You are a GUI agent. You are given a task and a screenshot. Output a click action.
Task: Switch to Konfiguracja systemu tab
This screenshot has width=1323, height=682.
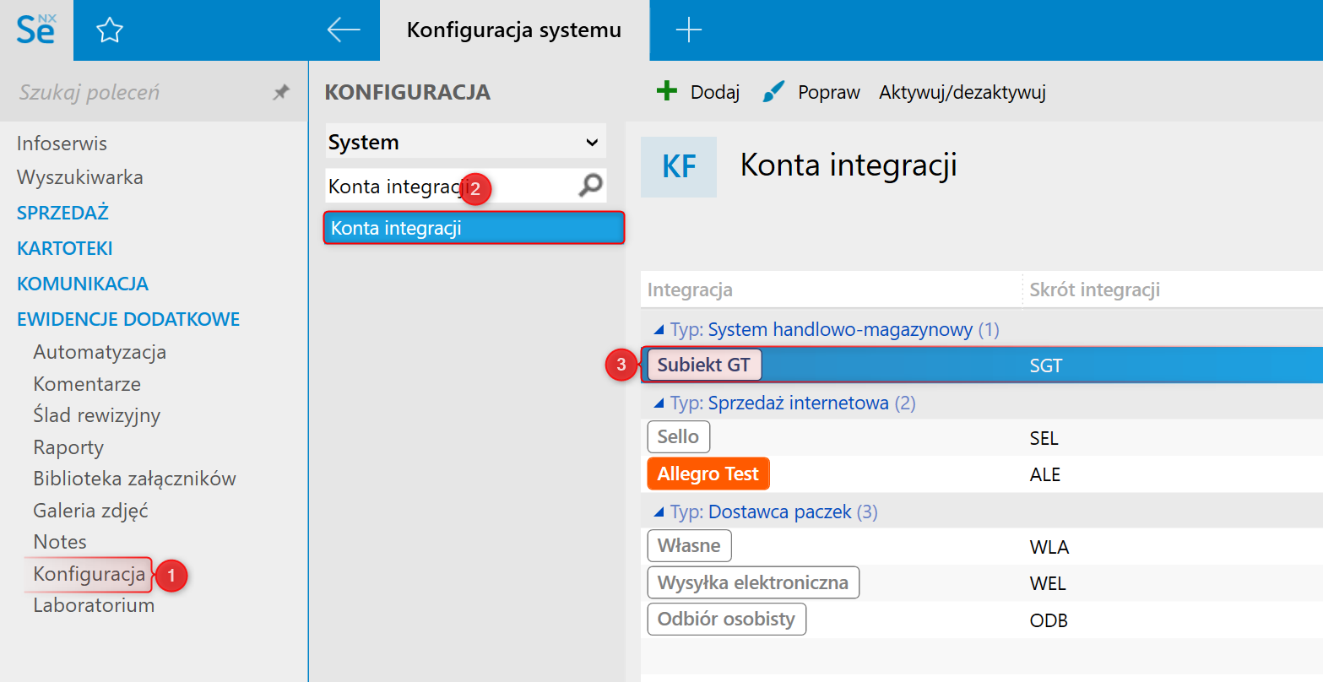[513, 30]
